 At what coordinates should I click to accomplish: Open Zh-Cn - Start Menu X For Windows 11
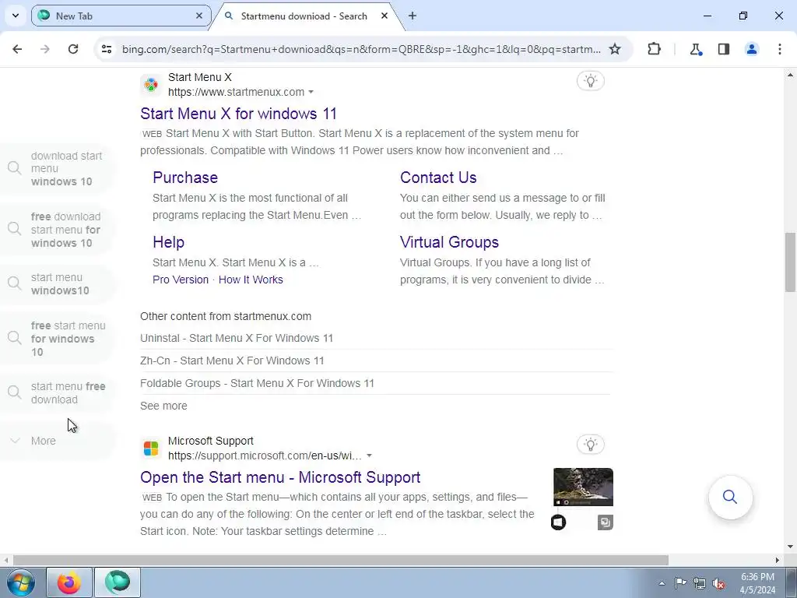click(232, 361)
